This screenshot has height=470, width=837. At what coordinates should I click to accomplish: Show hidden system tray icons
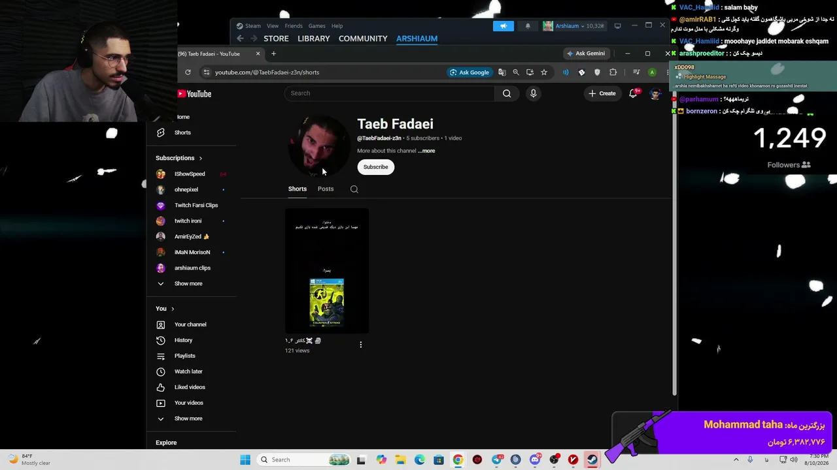[736, 460]
